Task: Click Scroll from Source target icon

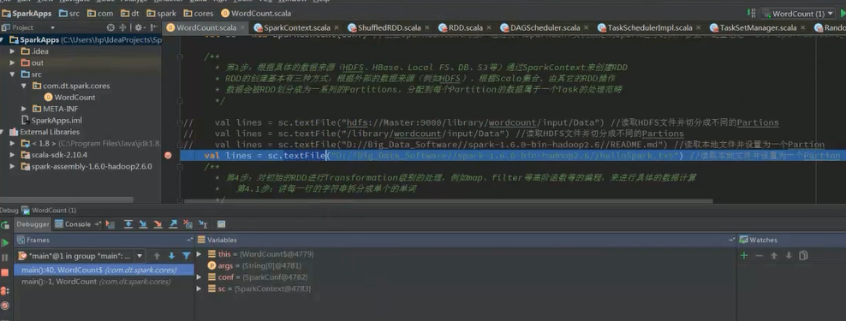Action: coord(110,27)
